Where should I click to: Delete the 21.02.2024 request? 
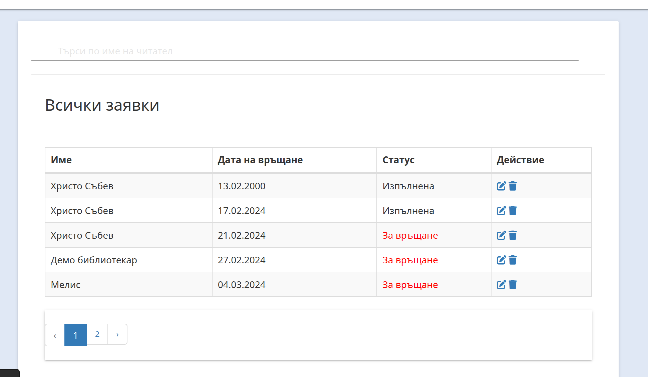(513, 235)
